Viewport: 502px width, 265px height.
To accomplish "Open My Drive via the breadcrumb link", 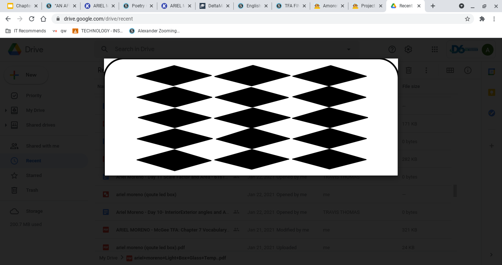I will (x=108, y=258).
